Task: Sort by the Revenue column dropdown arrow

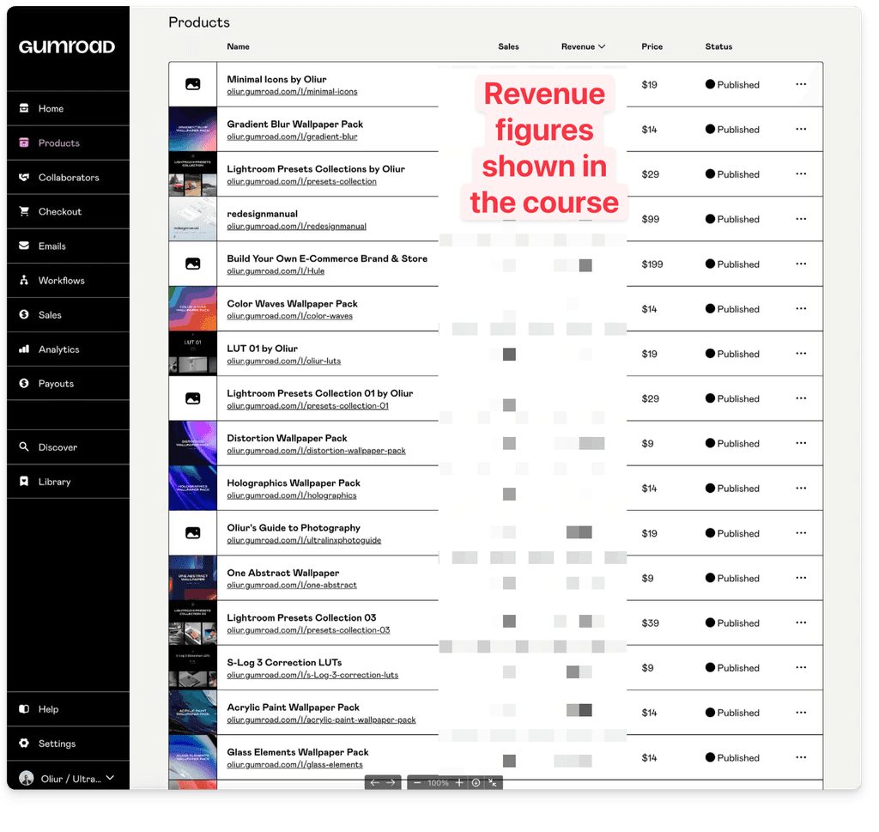Action: (602, 46)
